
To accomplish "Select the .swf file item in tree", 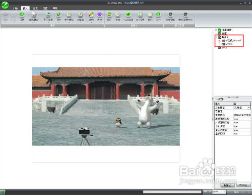I will (231, 41).
